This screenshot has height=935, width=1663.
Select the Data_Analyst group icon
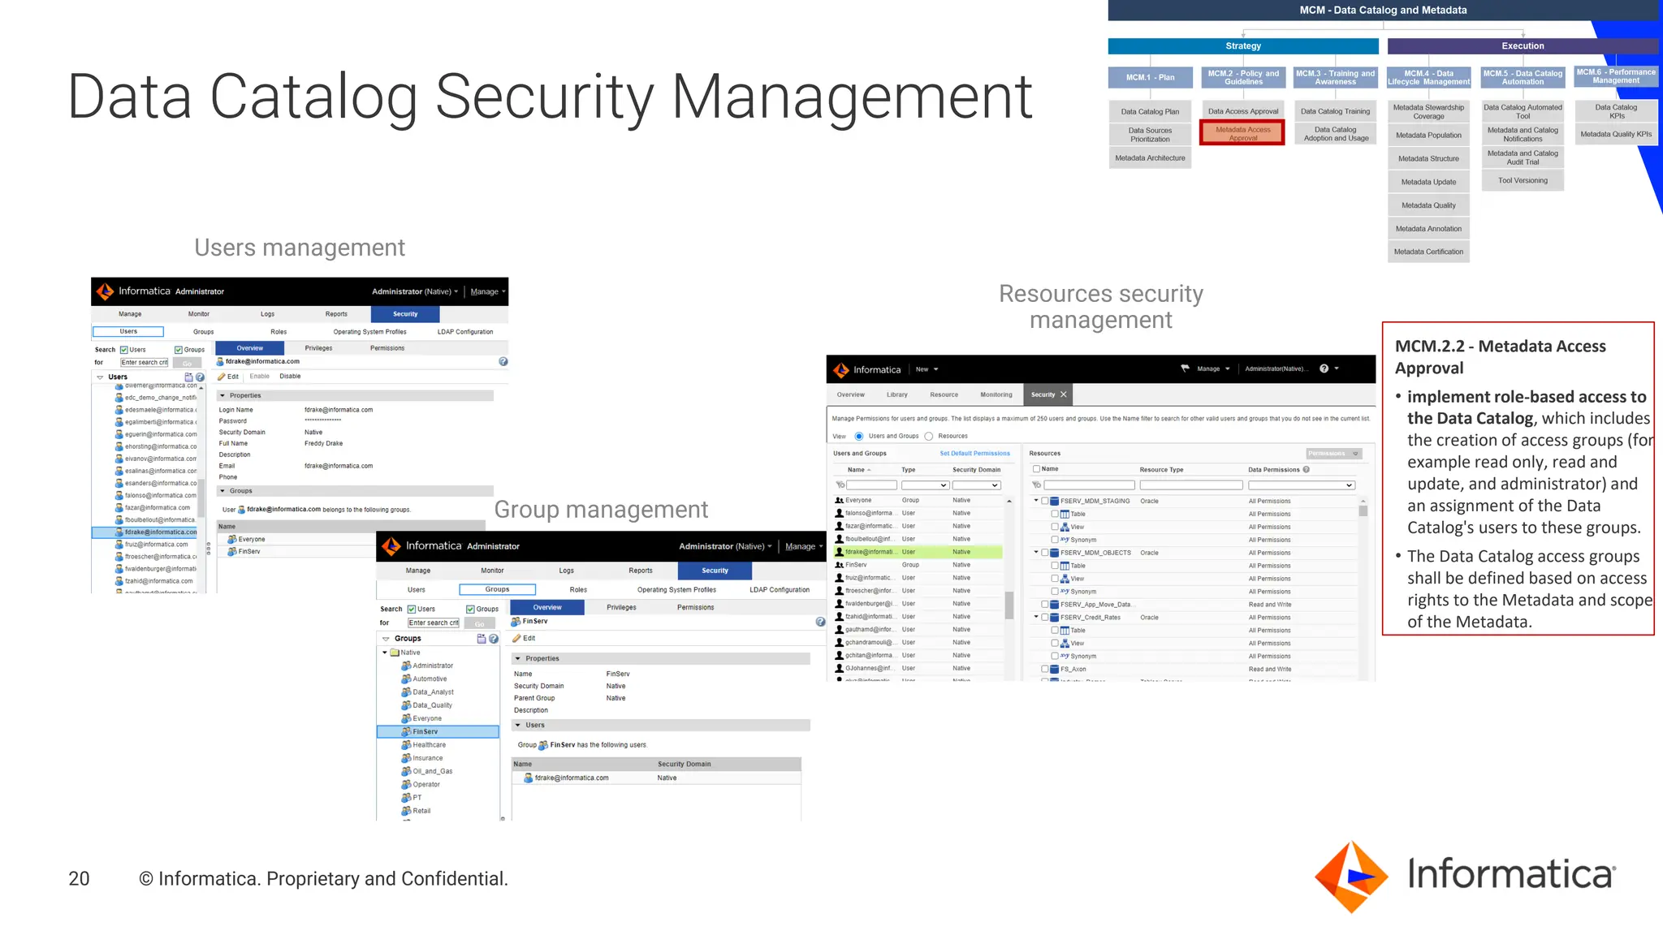(x=406, y=692)
